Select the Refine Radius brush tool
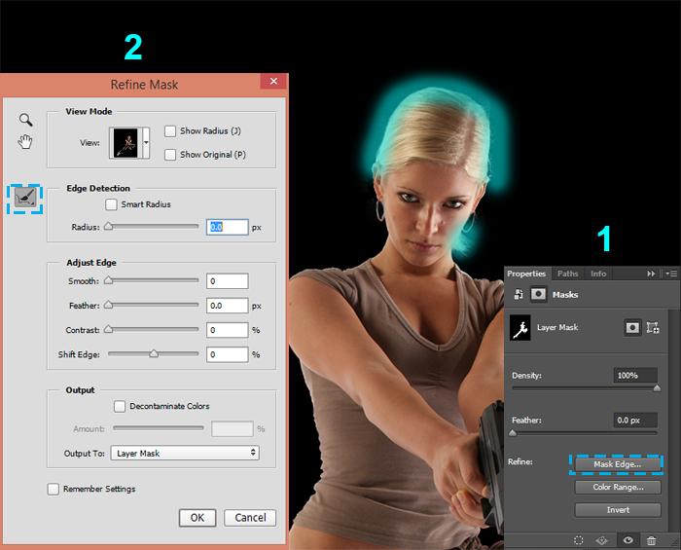The image size is (681, 550). 24,199
